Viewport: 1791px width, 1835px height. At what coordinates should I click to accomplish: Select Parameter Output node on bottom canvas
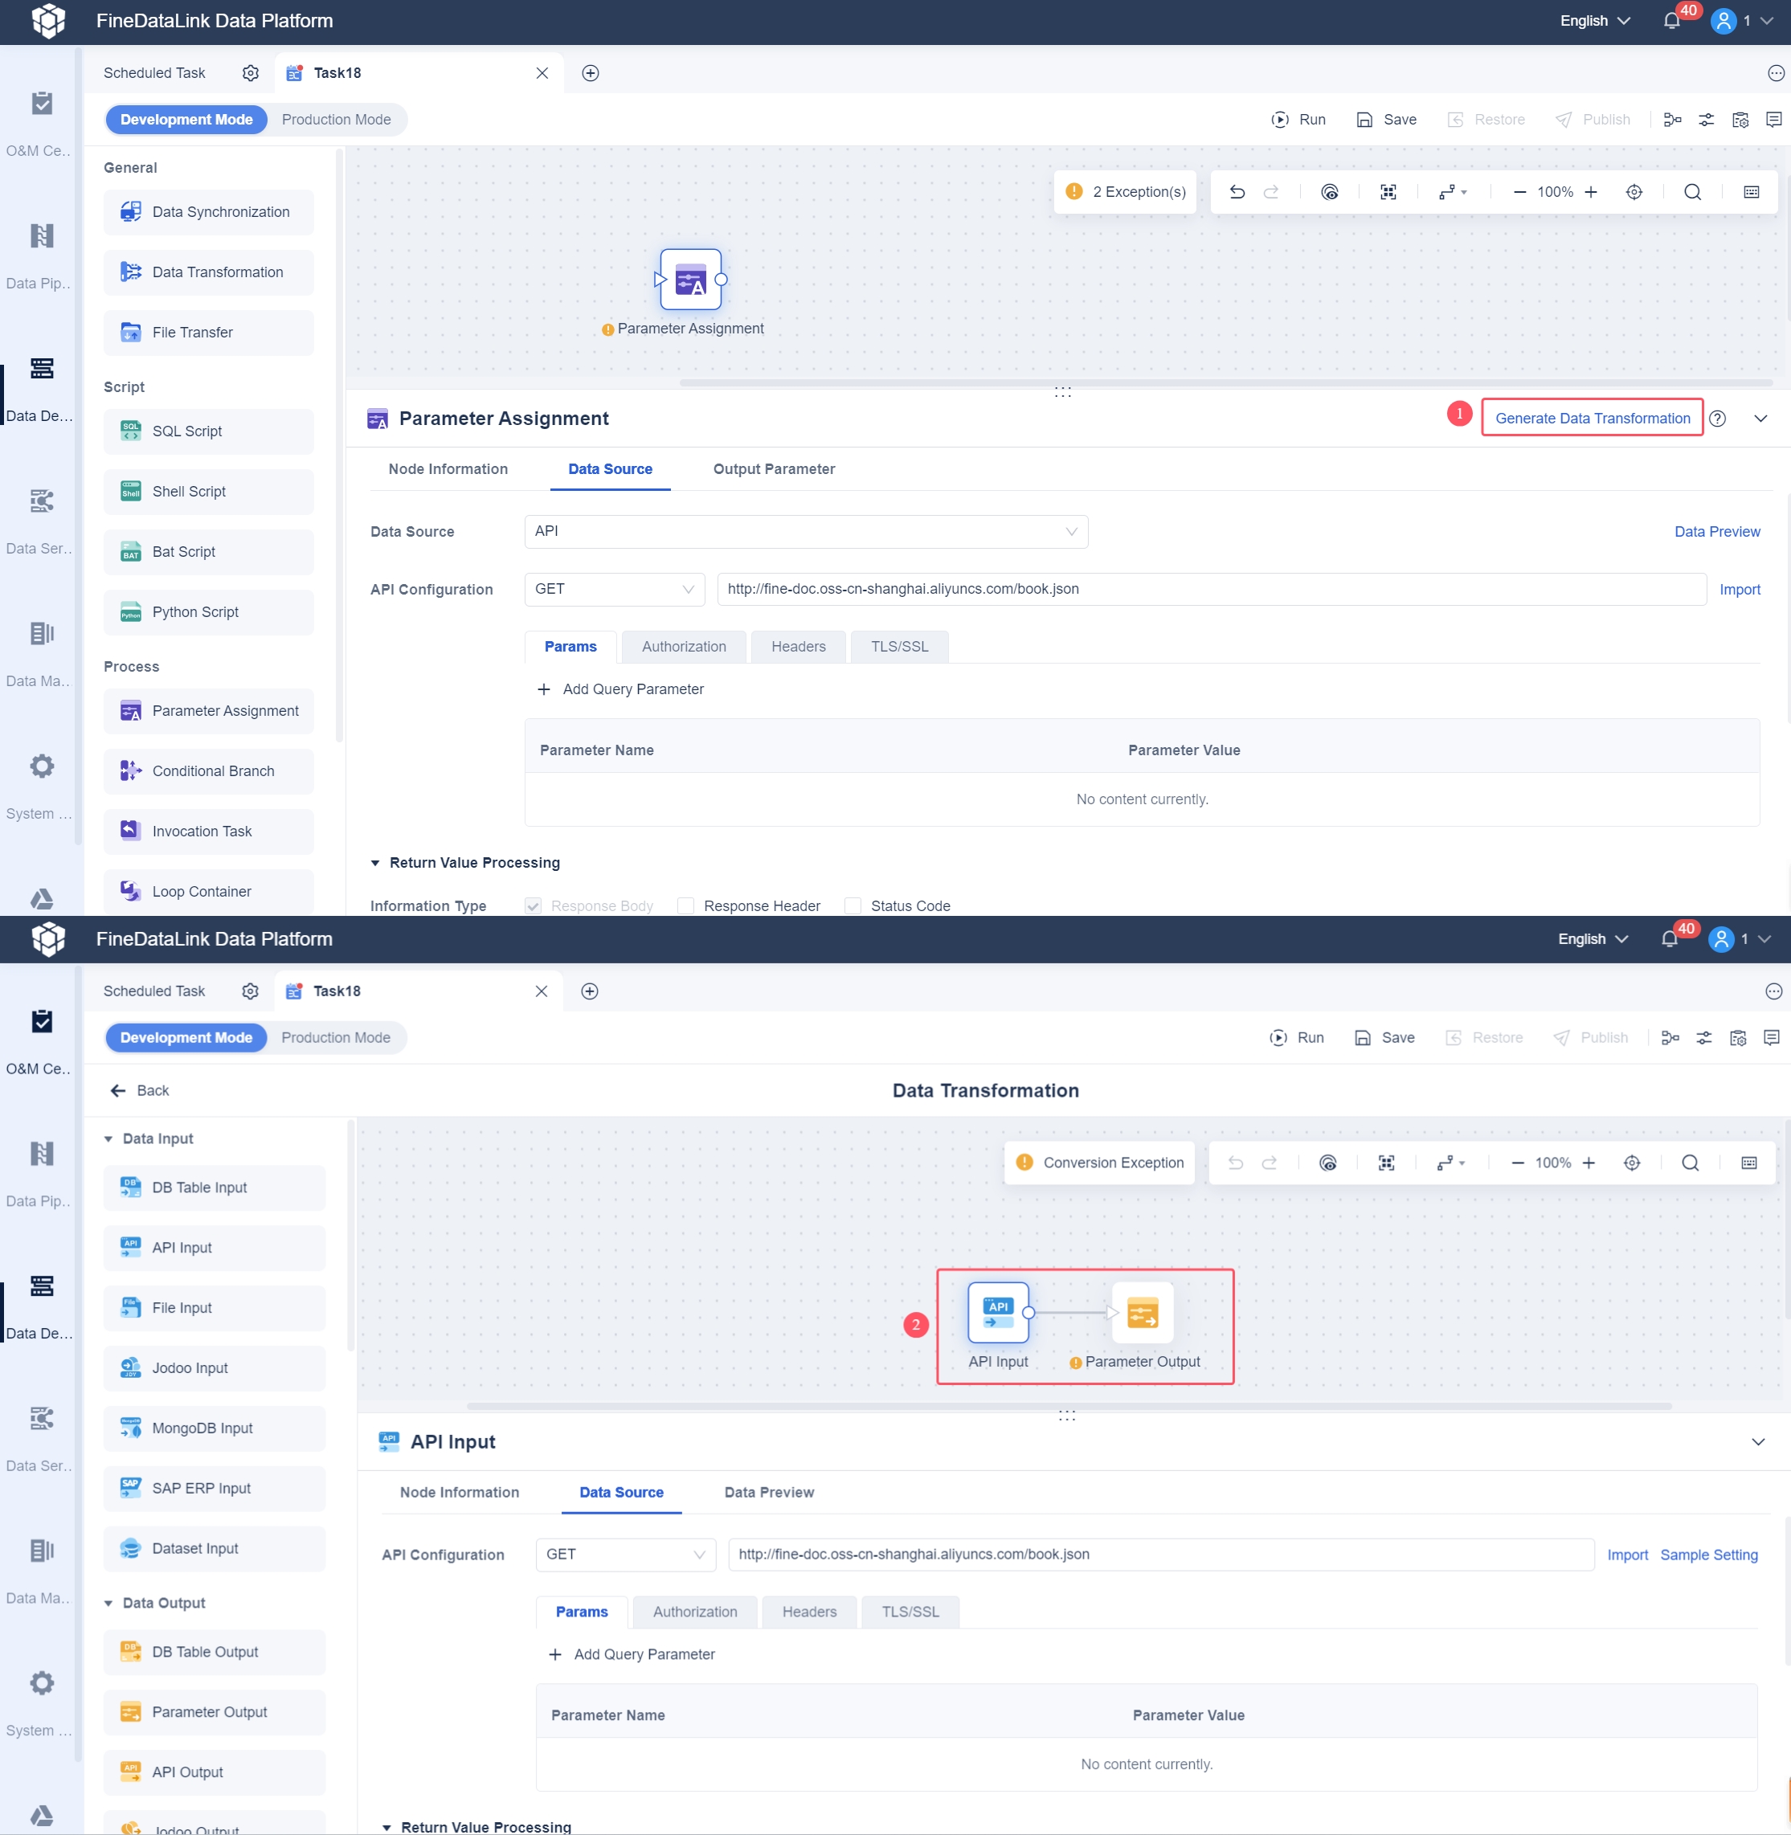[x=1142, y=1312]
